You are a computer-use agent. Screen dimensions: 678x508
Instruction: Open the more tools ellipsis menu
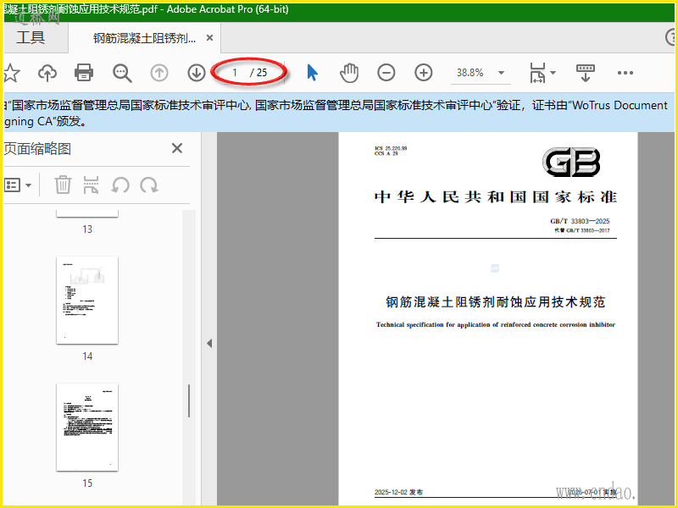625,73
